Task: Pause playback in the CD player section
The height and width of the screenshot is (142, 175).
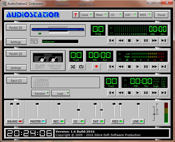Action: point(146,93)
